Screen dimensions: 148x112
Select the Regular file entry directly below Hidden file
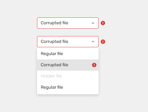pyautogui.click(x=68, y=87)
